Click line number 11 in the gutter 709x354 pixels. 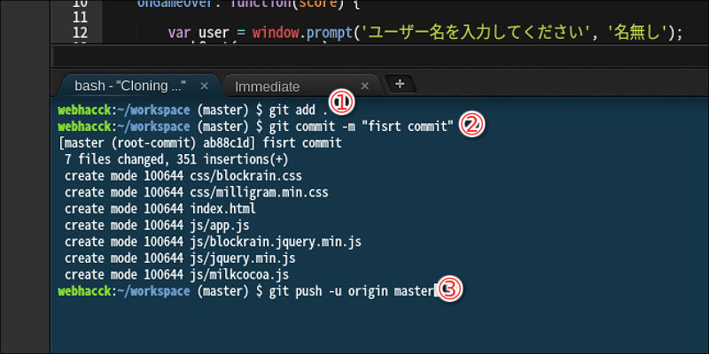pos(80,17)
